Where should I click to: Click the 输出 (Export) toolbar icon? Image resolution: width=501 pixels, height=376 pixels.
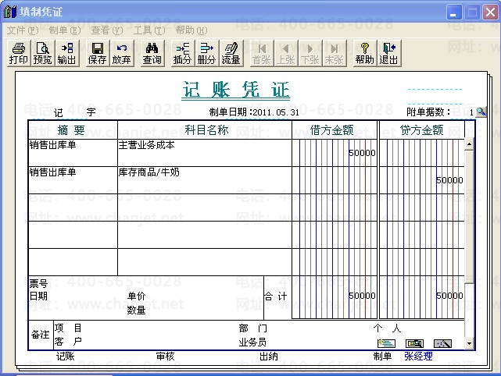click(66, 53)
